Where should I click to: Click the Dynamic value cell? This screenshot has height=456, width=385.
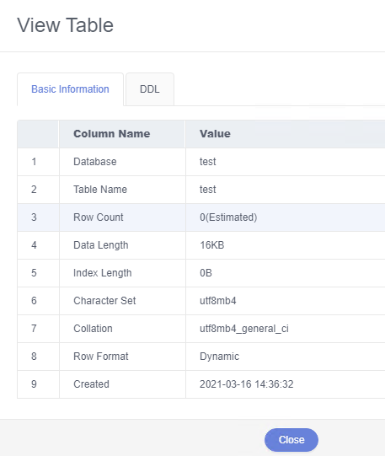(x=286, y=357)
